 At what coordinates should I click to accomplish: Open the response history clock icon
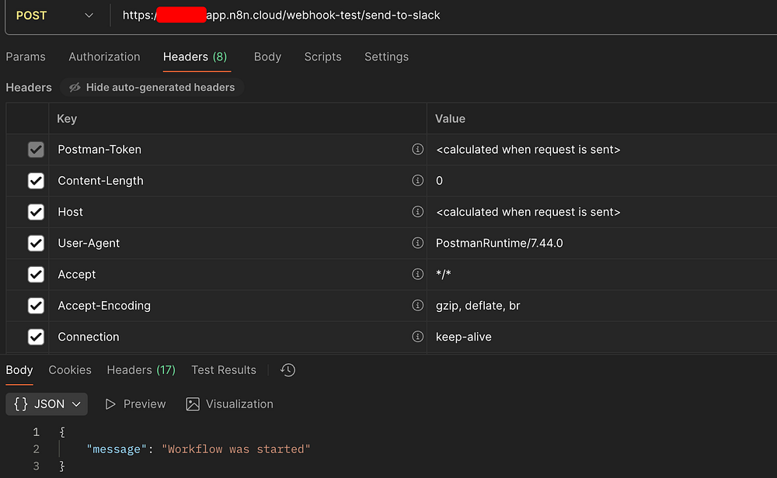click(x=287, y=370)
